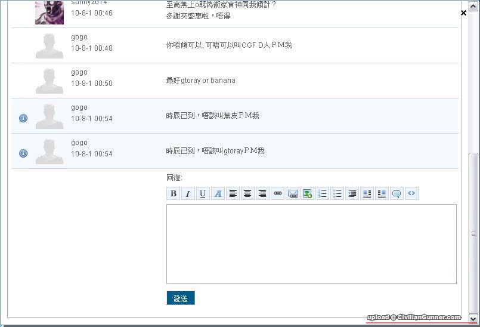Insert an image into the reply
This screenshot has width=480, height=327.
click(307, 193)
